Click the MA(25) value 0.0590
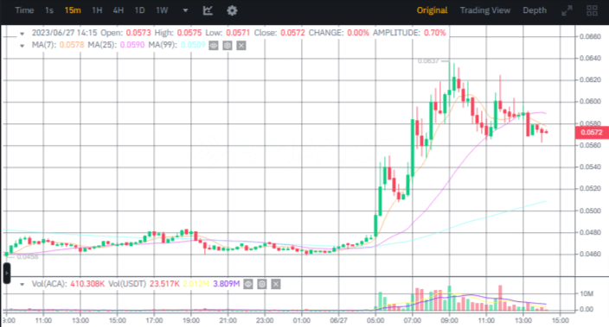The width and height of the screenshot is (609, 327). coord(132,45)
